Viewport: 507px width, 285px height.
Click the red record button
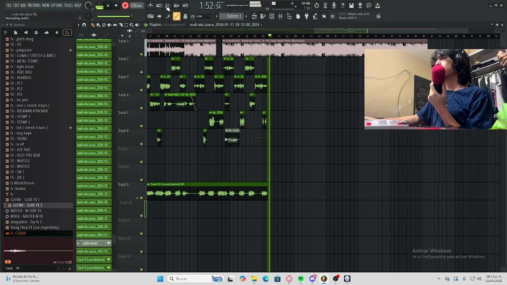[x=125, y=6]
